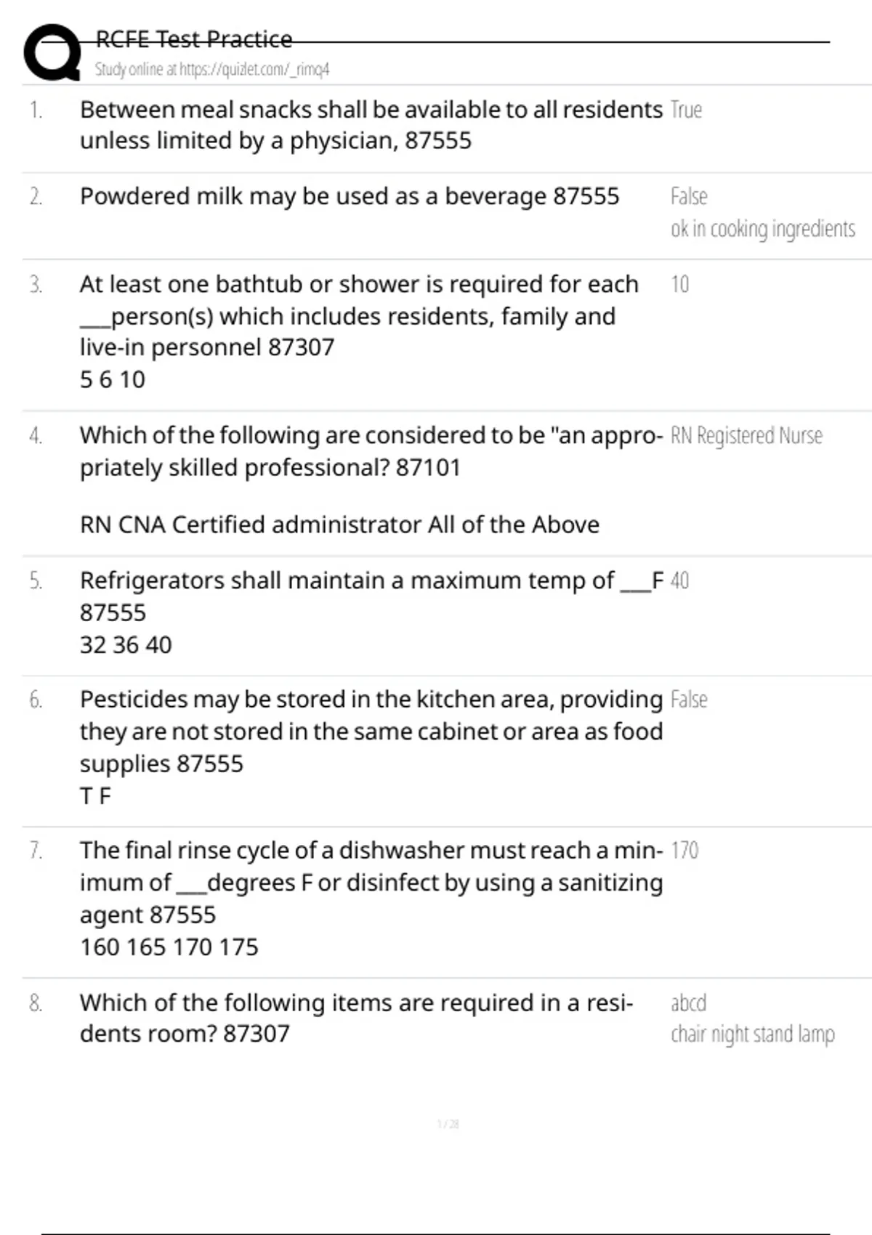Viewport: 872px width, 1235px height.
Task: Click the options line 'RN CNA Certified administrator'
Action: point(339,525)
